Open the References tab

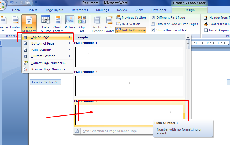tap(80, 10)
